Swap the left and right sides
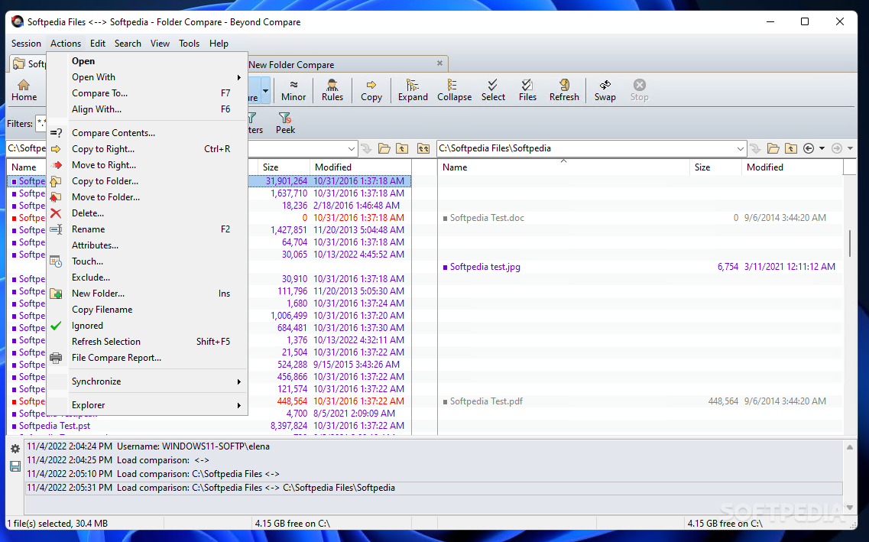This screenshot has width=869, height=542. 605,90
